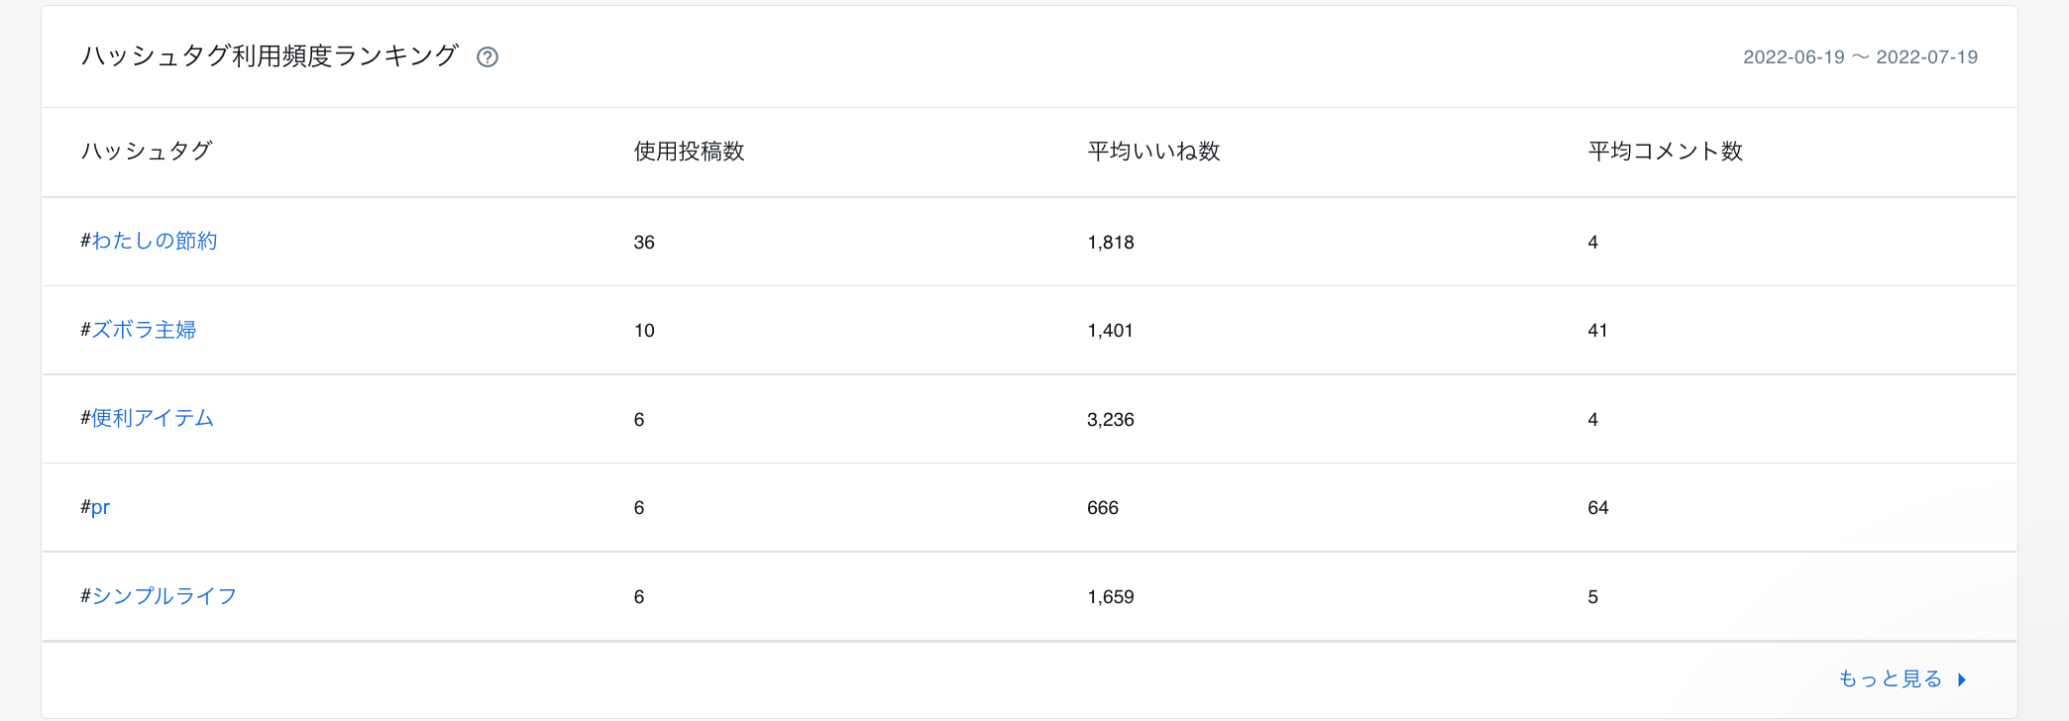Screen dimensions: 2069x721
Task: Click the arrow icon next to もっと見る
Action: click(x=1962, y=679)
